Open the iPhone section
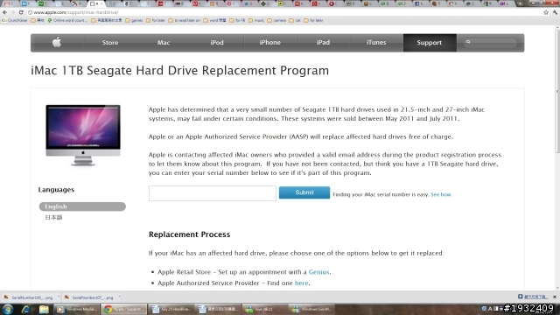560x315 pixels. (270, 43)
